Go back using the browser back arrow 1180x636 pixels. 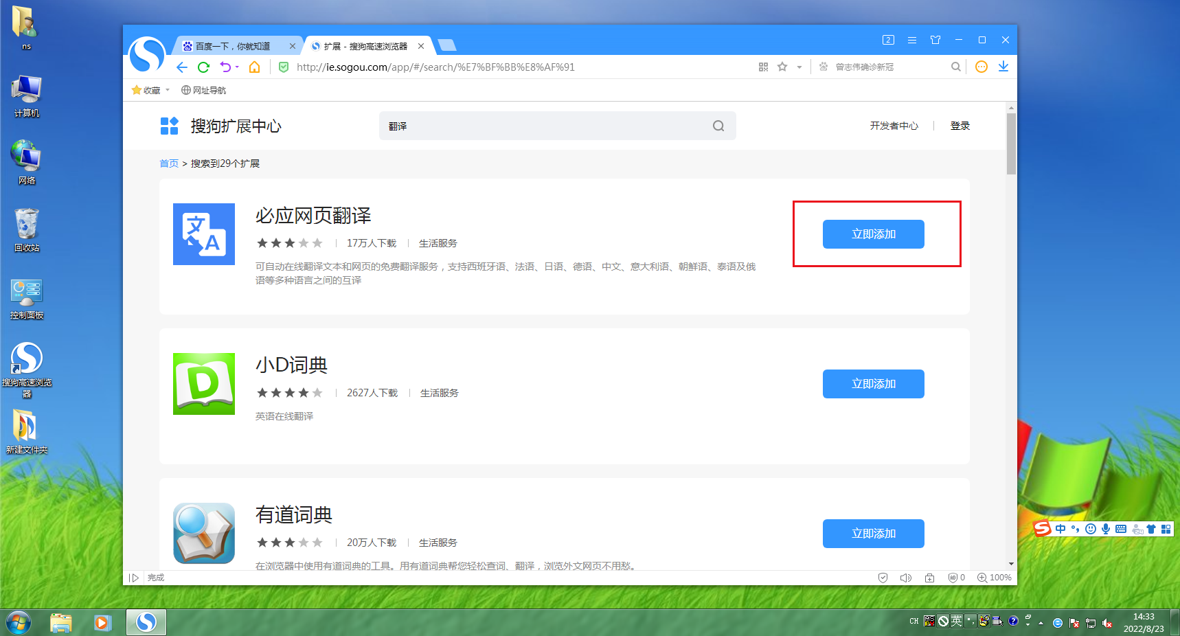point(182,67)
